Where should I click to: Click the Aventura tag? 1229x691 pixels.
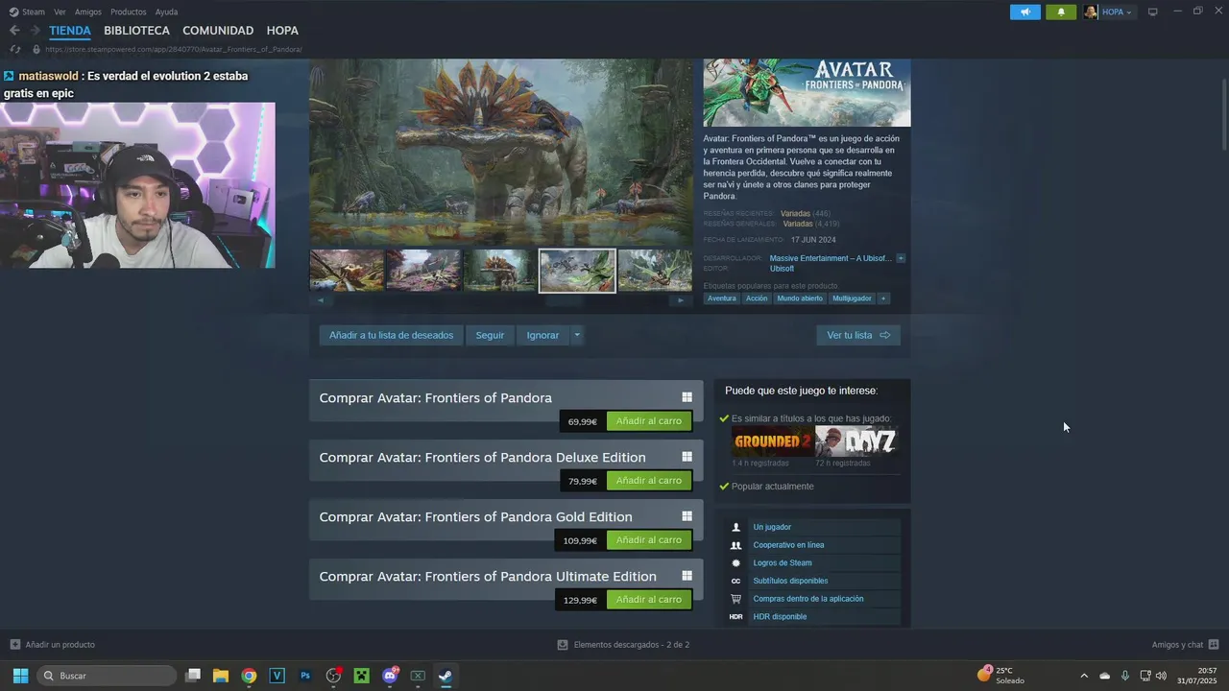[722, 298]
